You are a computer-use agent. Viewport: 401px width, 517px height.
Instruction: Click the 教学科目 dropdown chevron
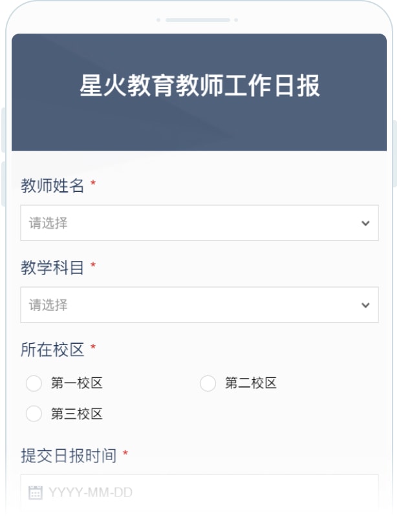[365, 305]
